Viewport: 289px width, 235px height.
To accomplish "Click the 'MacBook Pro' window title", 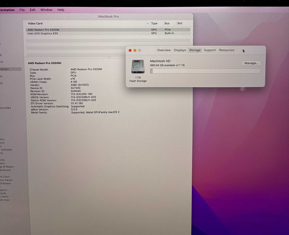I will click(x=108, y=16).
